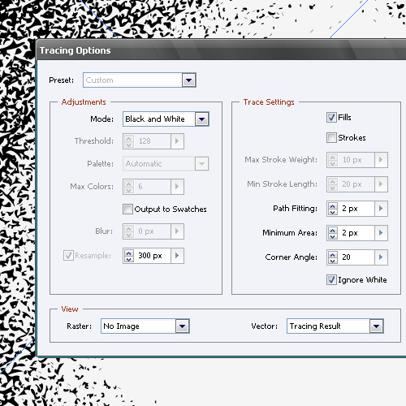Screen dimensions: 406x406
Task: Click the Path Fitting value field
Action: (x=356, y=209)
